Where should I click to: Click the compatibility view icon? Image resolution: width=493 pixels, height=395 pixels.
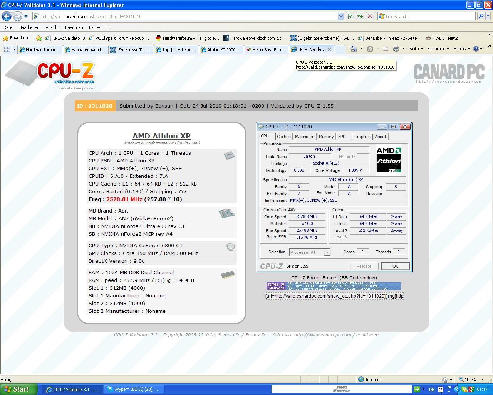point(350,17)
